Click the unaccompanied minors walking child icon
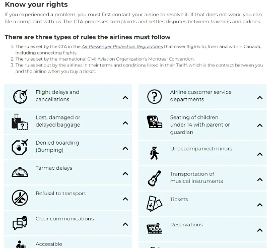 click(x=154, y=153)
